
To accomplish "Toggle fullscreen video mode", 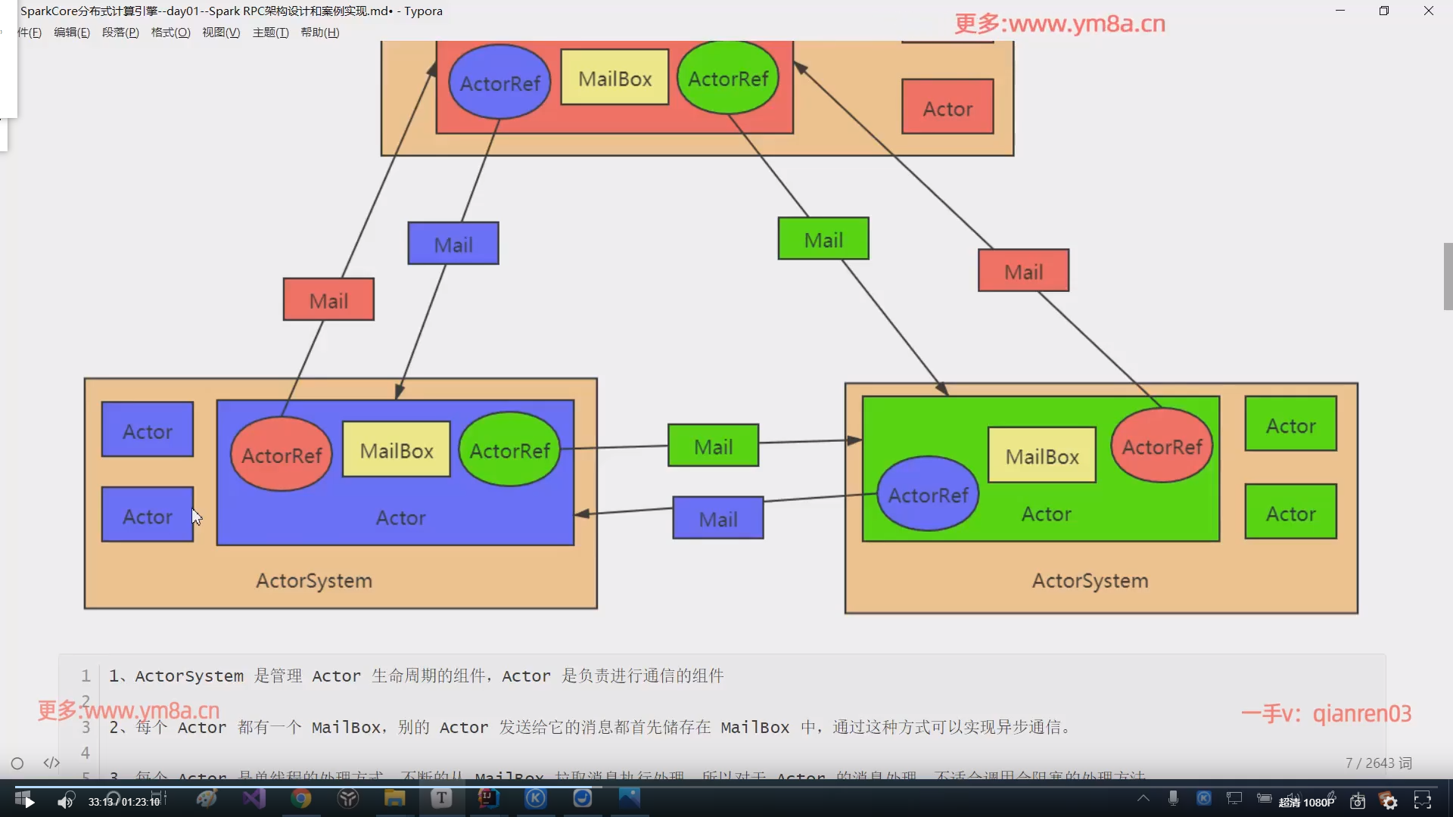I will (x=1423, y=800).
